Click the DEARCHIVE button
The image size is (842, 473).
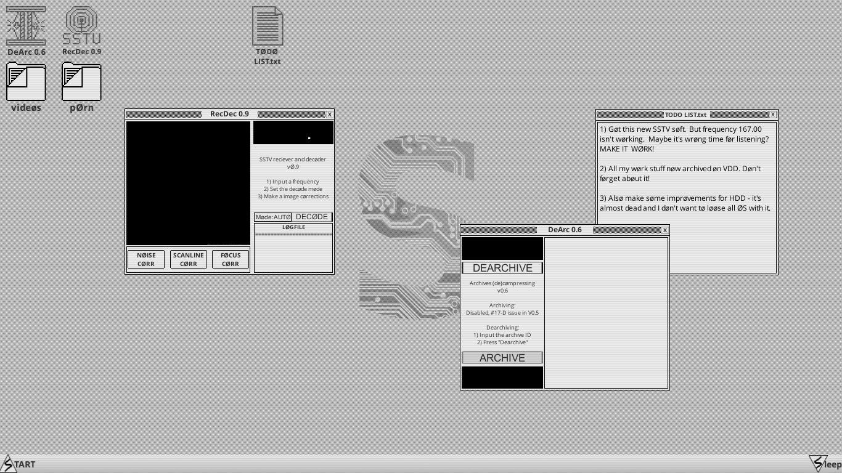pos(502,268)
